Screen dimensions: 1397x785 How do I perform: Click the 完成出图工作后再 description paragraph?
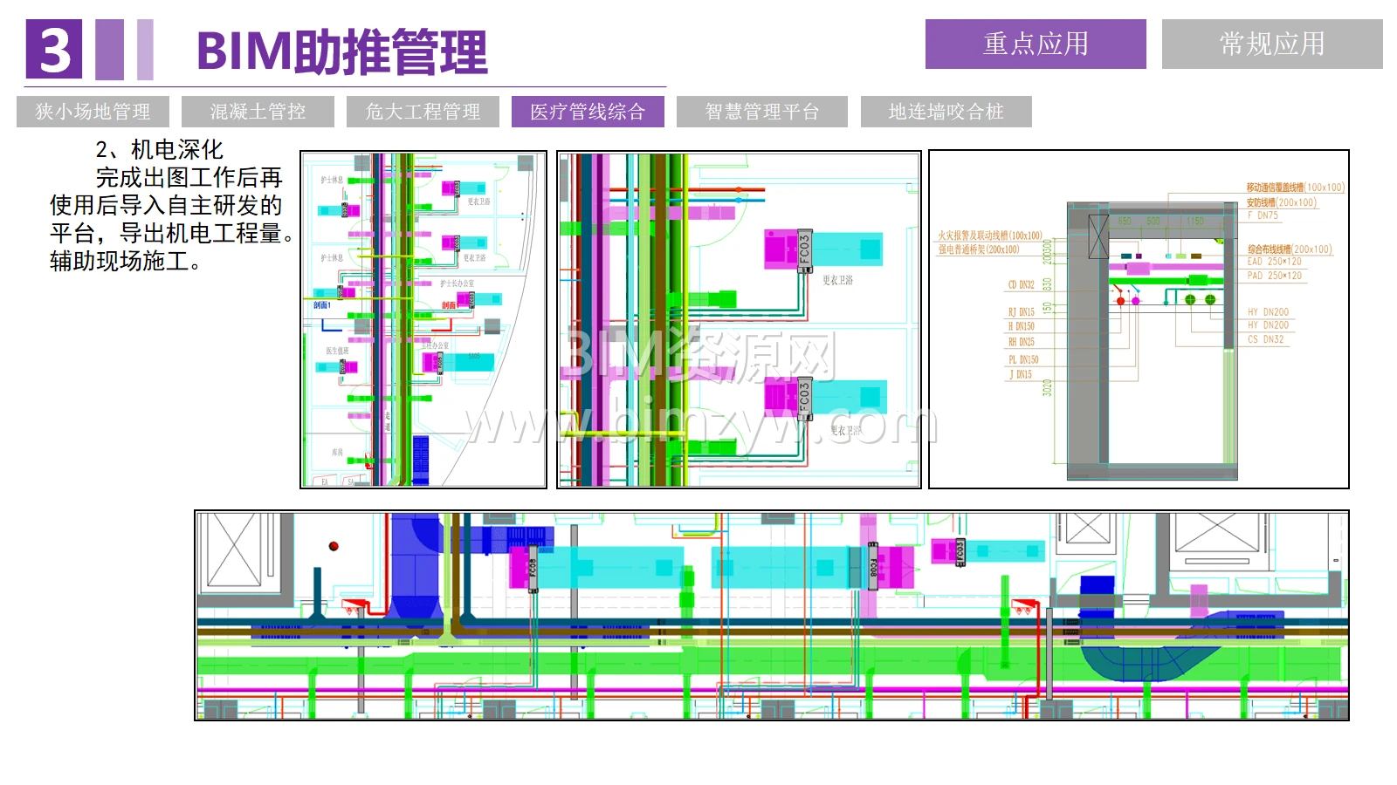[x=172, y=219]
